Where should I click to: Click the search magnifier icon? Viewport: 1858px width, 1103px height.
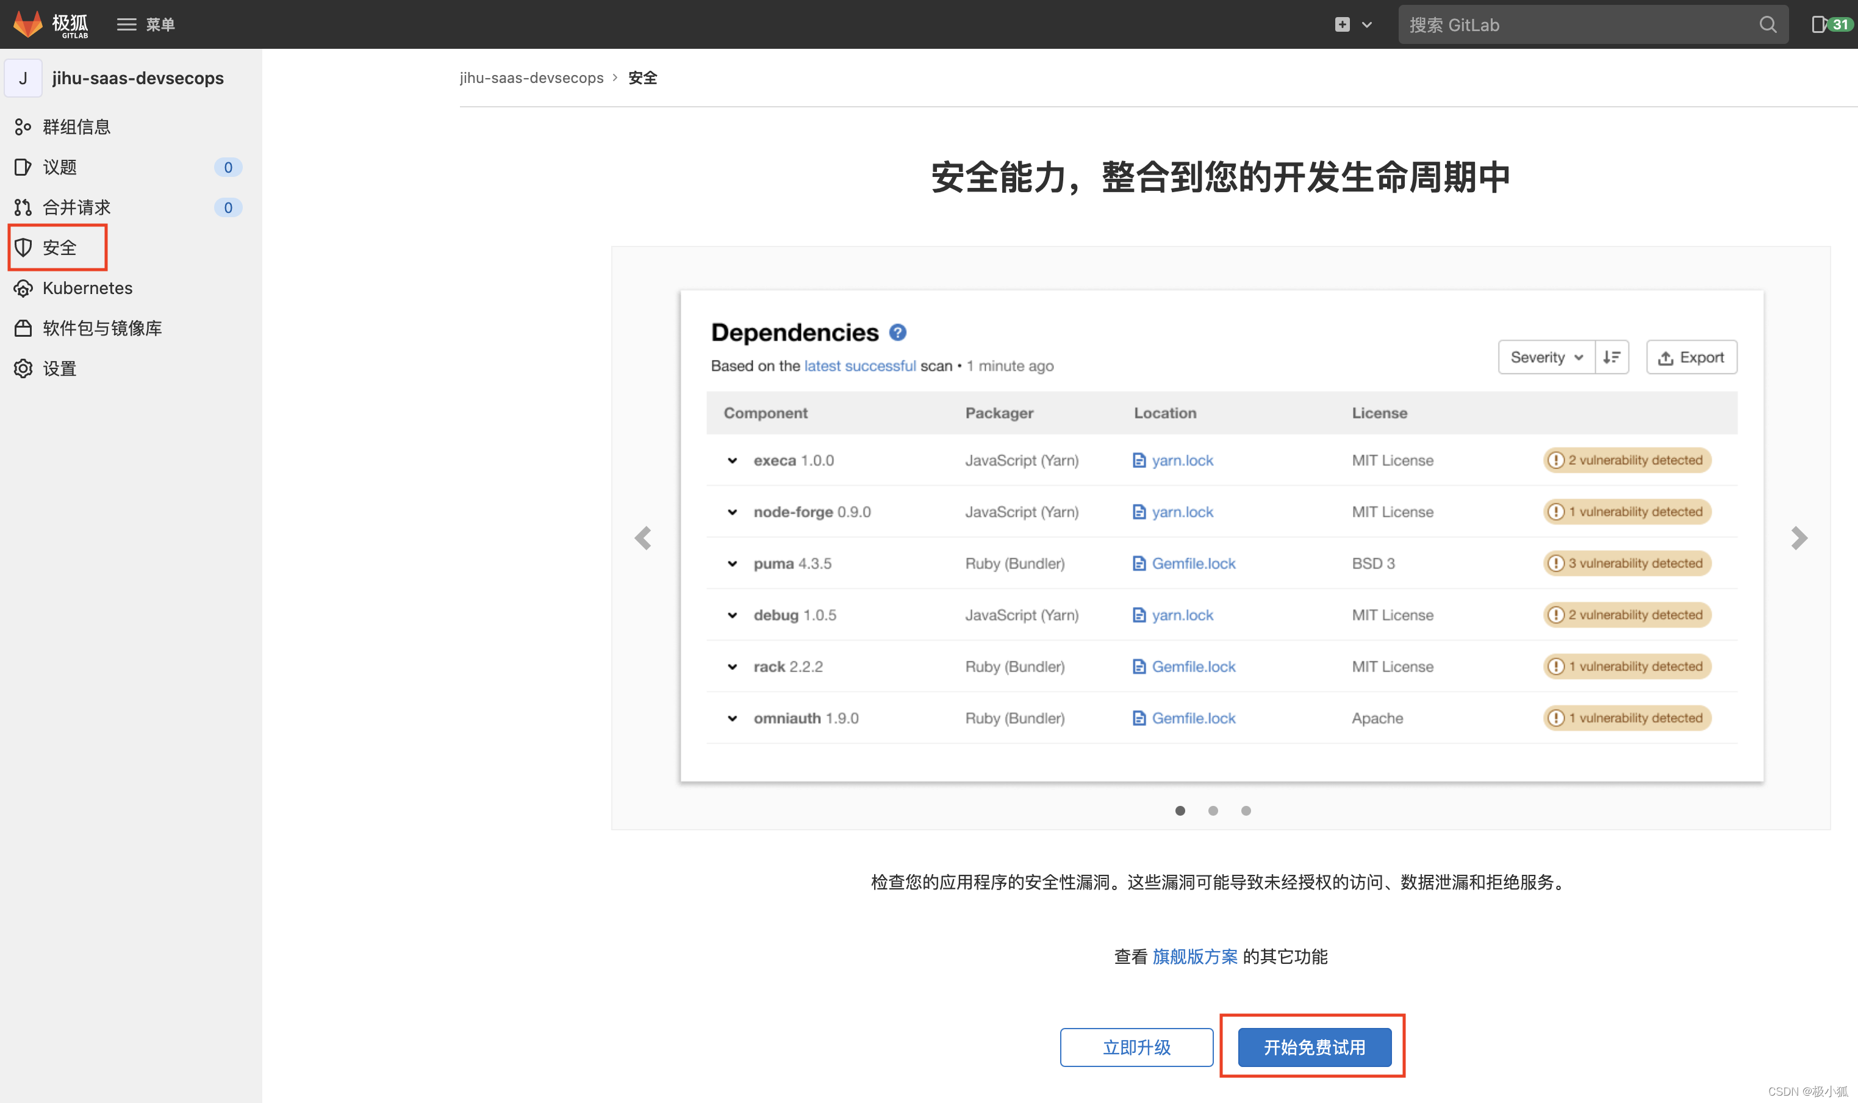[1767, 24]
